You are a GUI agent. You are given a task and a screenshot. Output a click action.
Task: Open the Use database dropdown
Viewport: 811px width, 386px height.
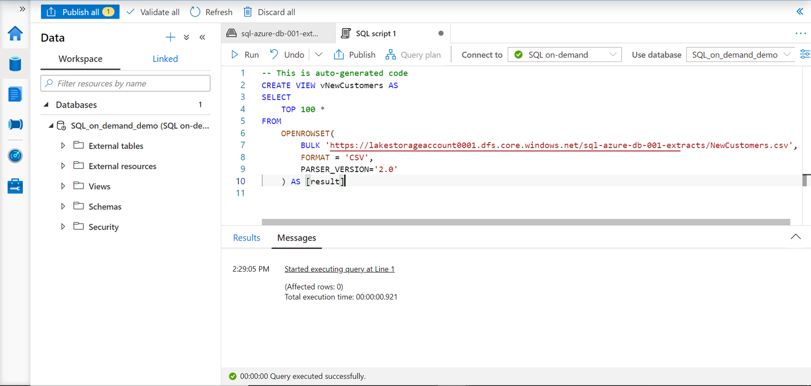740,55
